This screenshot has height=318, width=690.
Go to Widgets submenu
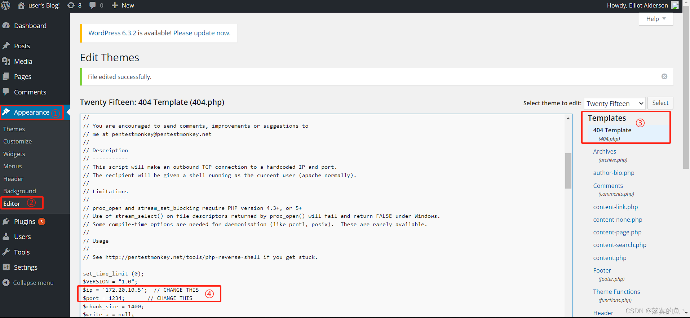pos(14,154)
